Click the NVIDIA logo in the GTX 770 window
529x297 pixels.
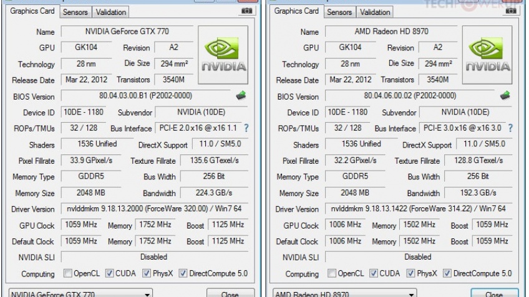[x=223, y=55]
